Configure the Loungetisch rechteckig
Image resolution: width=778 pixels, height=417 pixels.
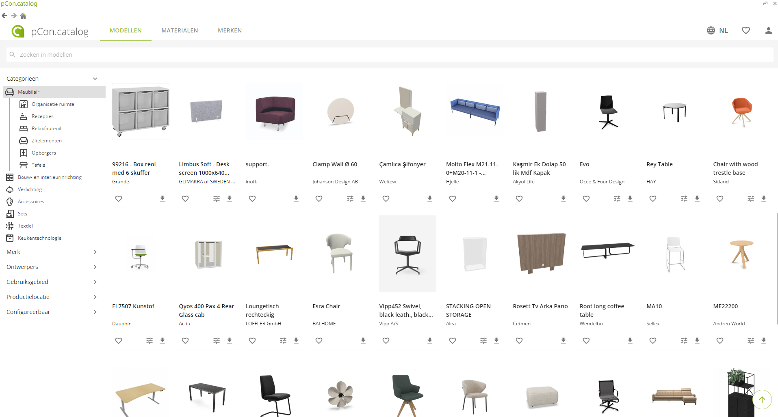pos(283,341)
